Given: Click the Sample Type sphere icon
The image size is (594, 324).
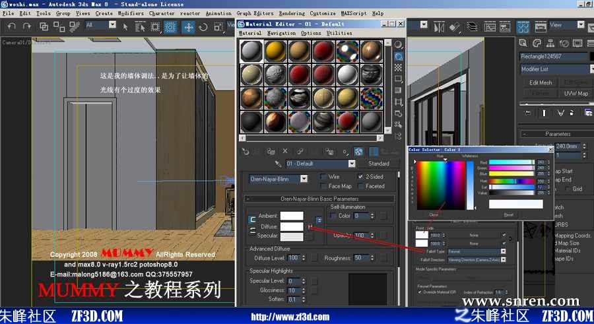Looking at the screenshot, I should [x=398, y=45].
